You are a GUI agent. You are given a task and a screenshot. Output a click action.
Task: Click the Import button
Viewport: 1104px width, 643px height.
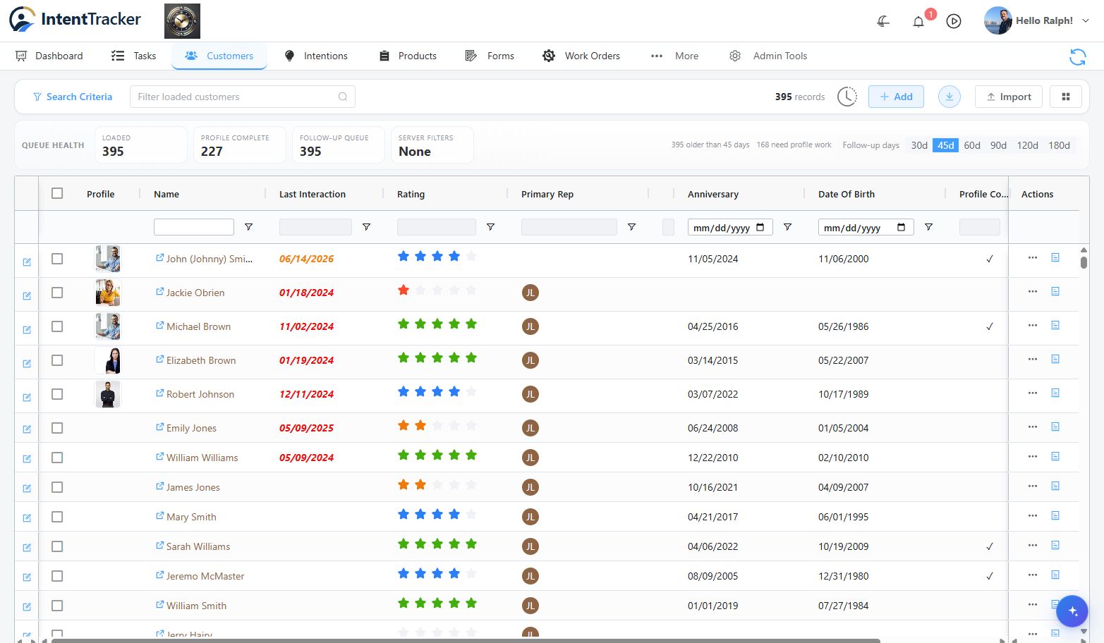1009,97
